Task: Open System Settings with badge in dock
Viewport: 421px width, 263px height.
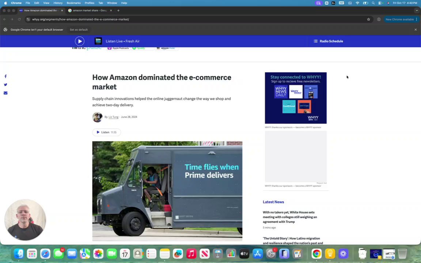Action: 271,254
